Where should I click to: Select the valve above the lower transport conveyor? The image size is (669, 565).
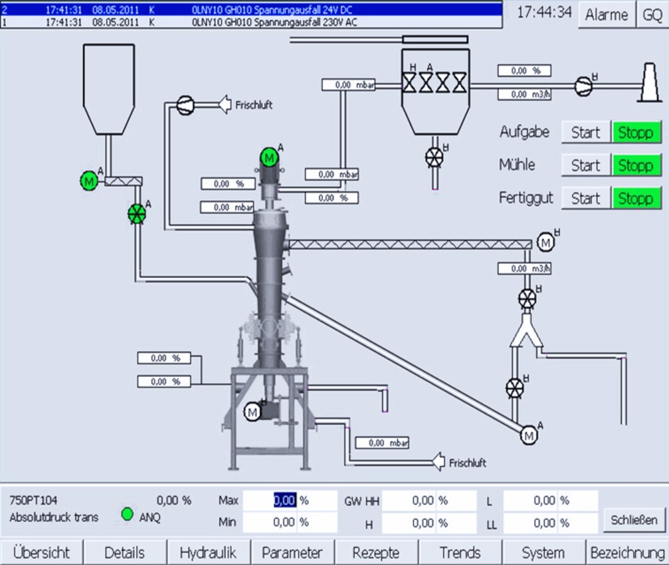tap(516, 386)
